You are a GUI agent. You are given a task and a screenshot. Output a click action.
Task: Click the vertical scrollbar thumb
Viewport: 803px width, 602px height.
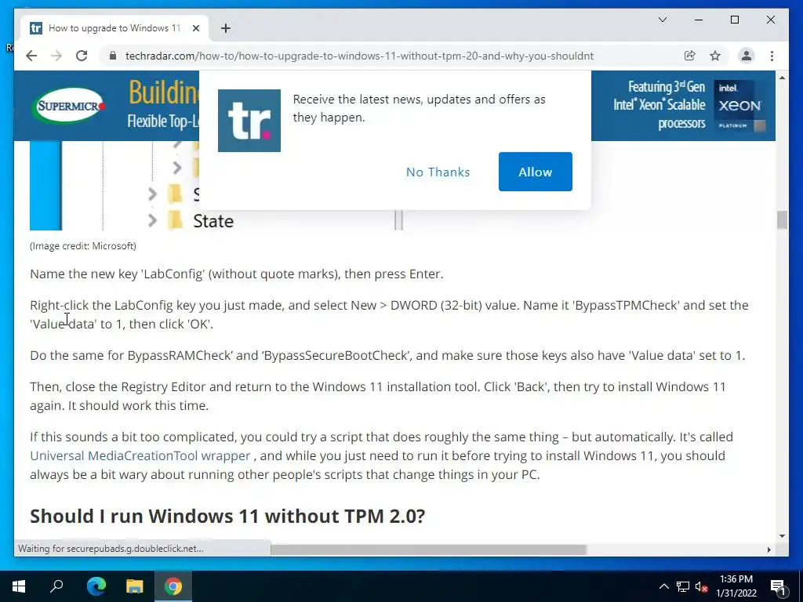pyautogui.click(x=782, y=220)
